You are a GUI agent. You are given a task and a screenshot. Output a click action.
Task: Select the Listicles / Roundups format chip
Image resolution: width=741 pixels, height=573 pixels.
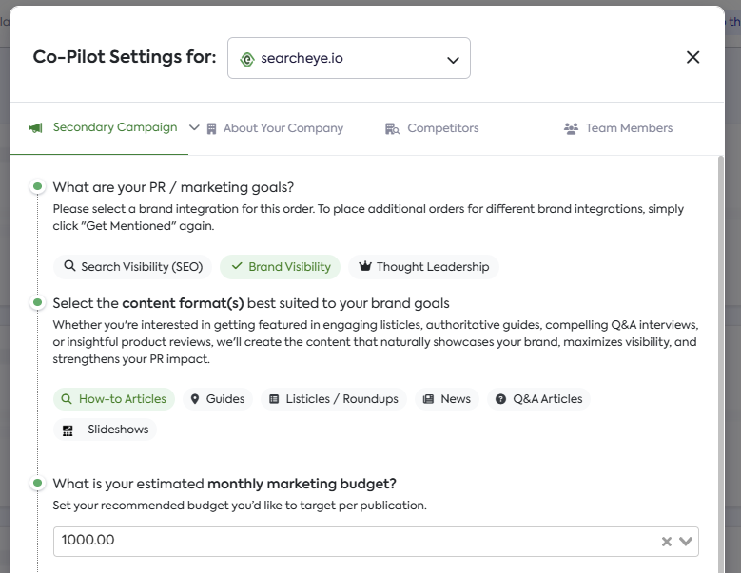333,399
